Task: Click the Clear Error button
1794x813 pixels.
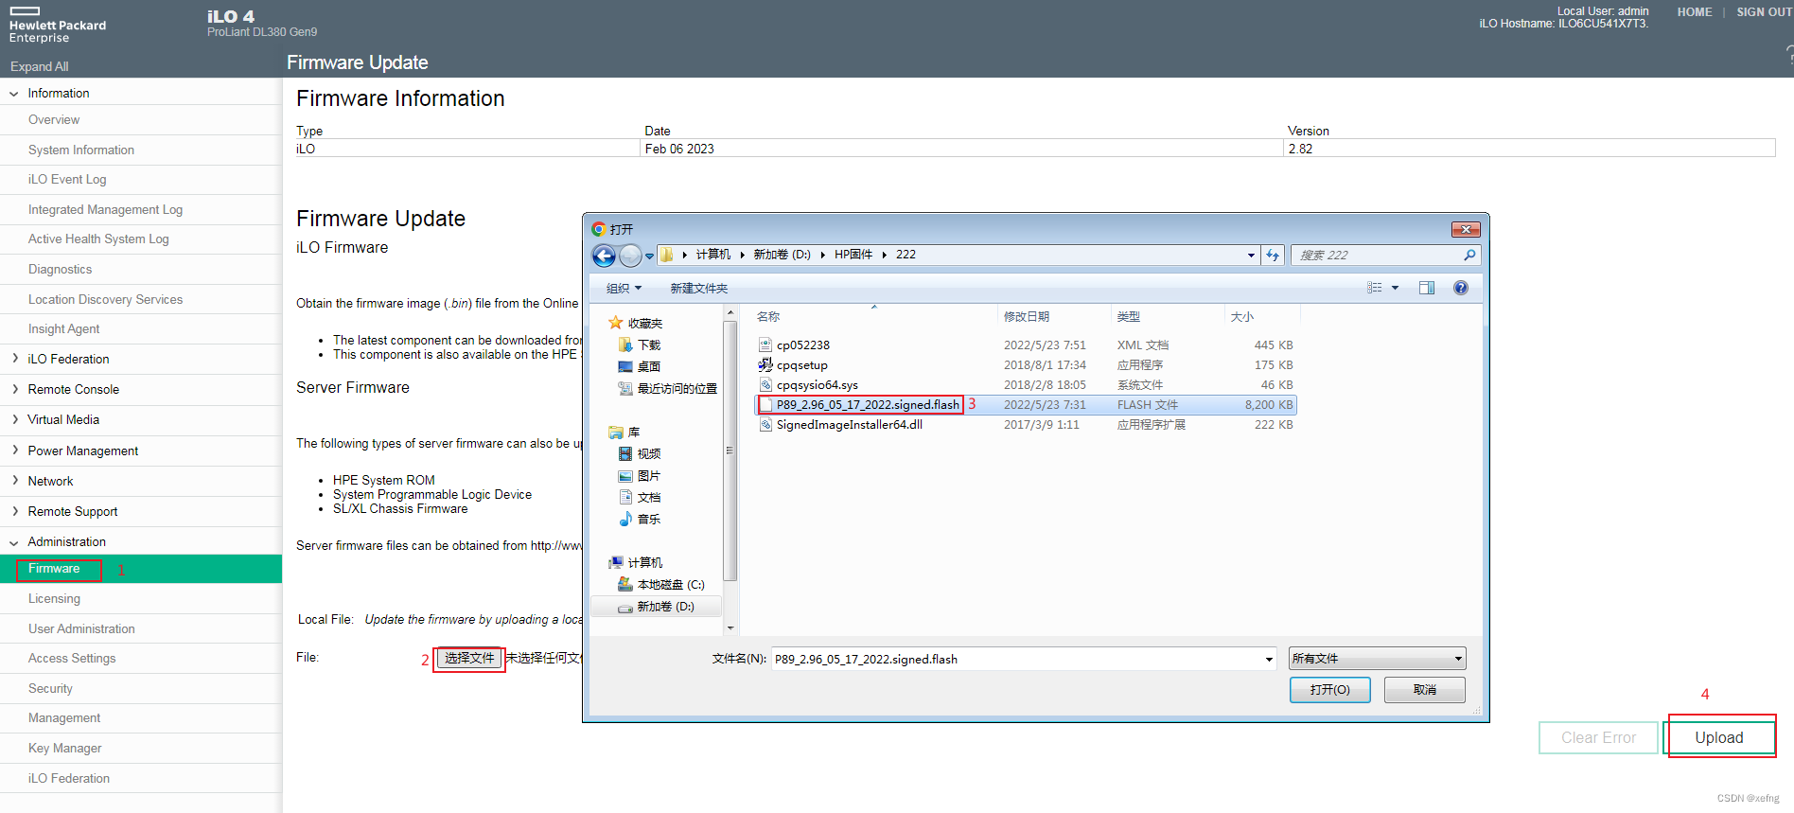Action: coord(1598,738)
